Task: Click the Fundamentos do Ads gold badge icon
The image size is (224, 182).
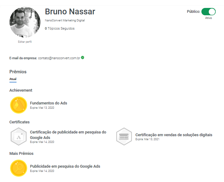Action: [x=19, y=105]
